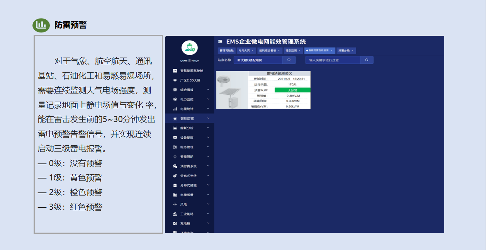Viewport: 486px width, 250px height.
Task: Click the 风电 wind turbine icon
Action: (175, 204)
